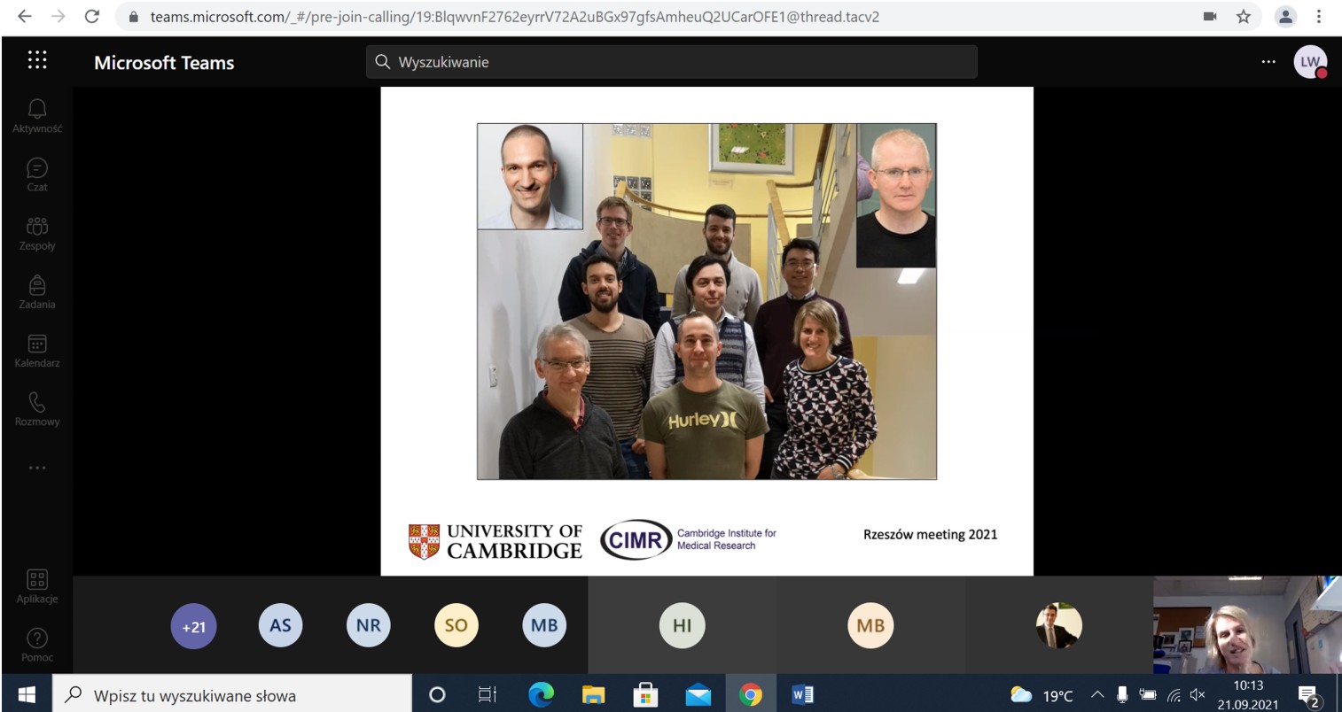Open the Aplikacje apps store

tap(36, 586)
